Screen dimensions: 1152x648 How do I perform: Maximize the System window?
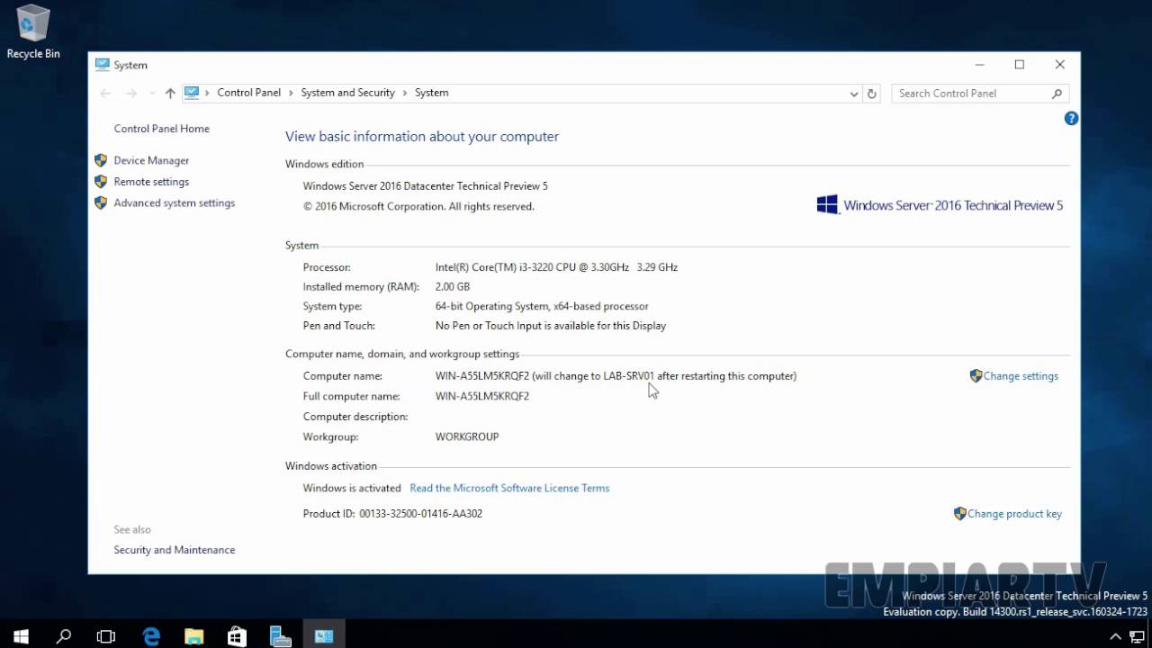[x=1020, y=65]
